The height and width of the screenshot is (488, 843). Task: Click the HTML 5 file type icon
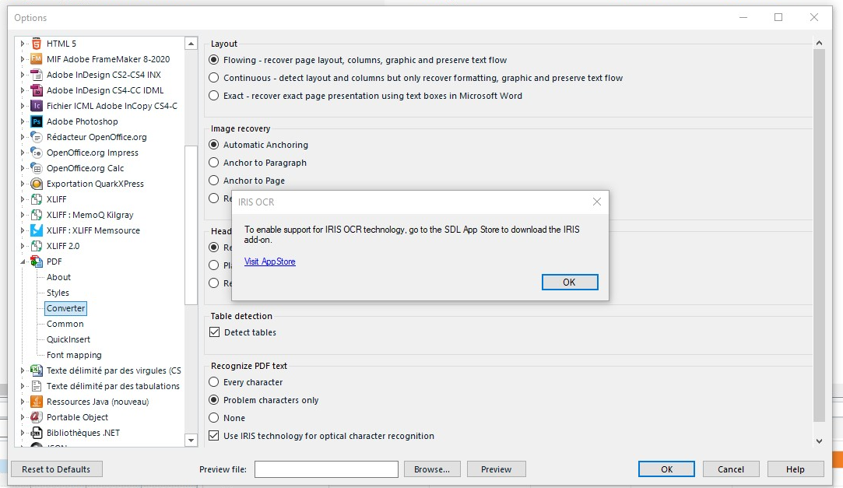pos(37,44)
